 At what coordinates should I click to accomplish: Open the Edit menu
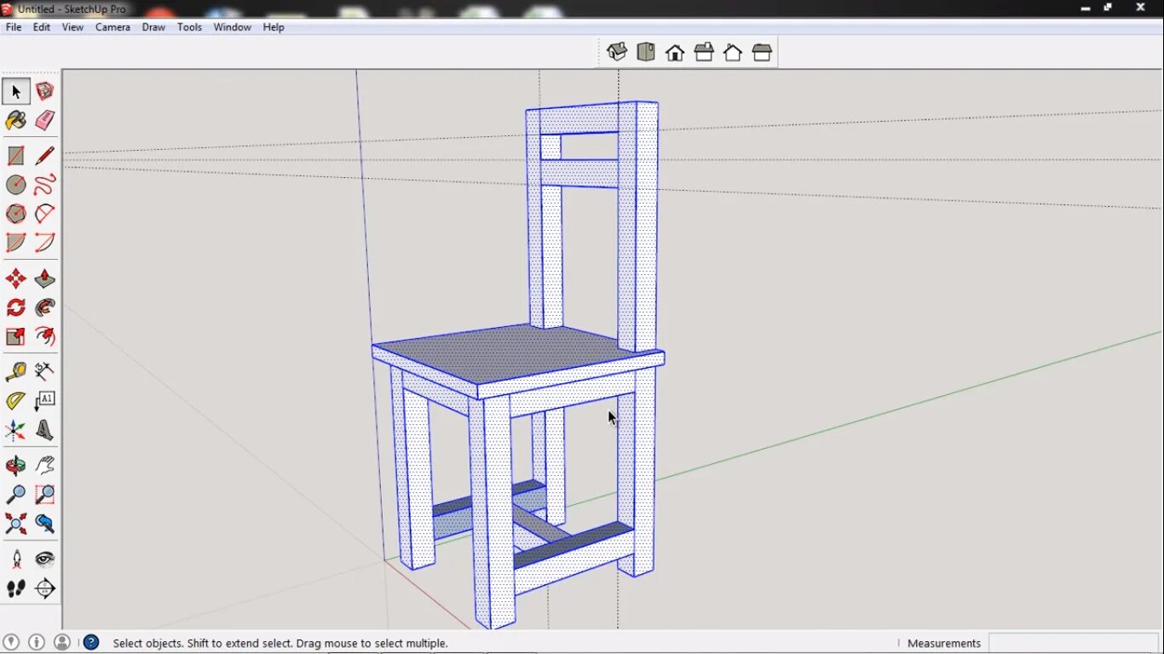42,27
